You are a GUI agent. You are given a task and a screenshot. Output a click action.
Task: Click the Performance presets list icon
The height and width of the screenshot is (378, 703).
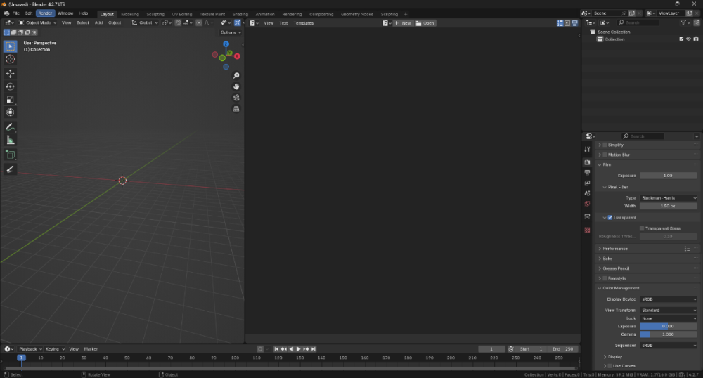tap(688, 249)
